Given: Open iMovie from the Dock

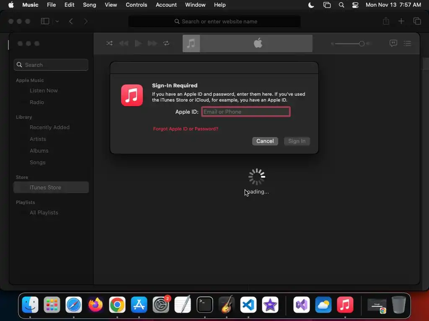Looking at the screenshot, I should click(x=270, y=305).
